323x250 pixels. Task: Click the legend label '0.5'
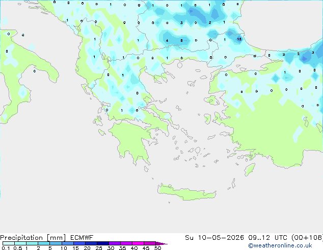[x=18, y=248]
